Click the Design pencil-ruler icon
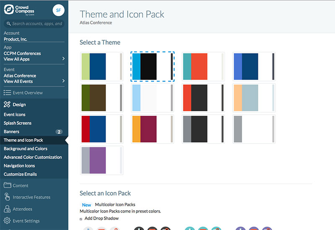The image size is (335, 230). (x=7, y=105)
